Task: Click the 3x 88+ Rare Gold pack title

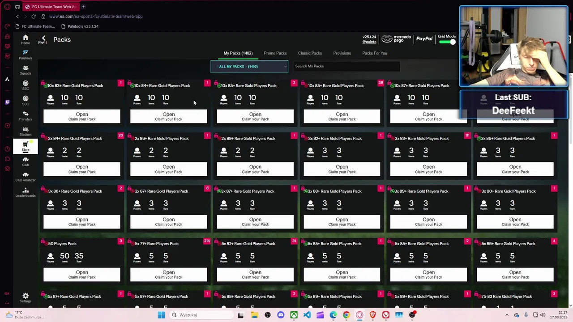Action: 335,191
